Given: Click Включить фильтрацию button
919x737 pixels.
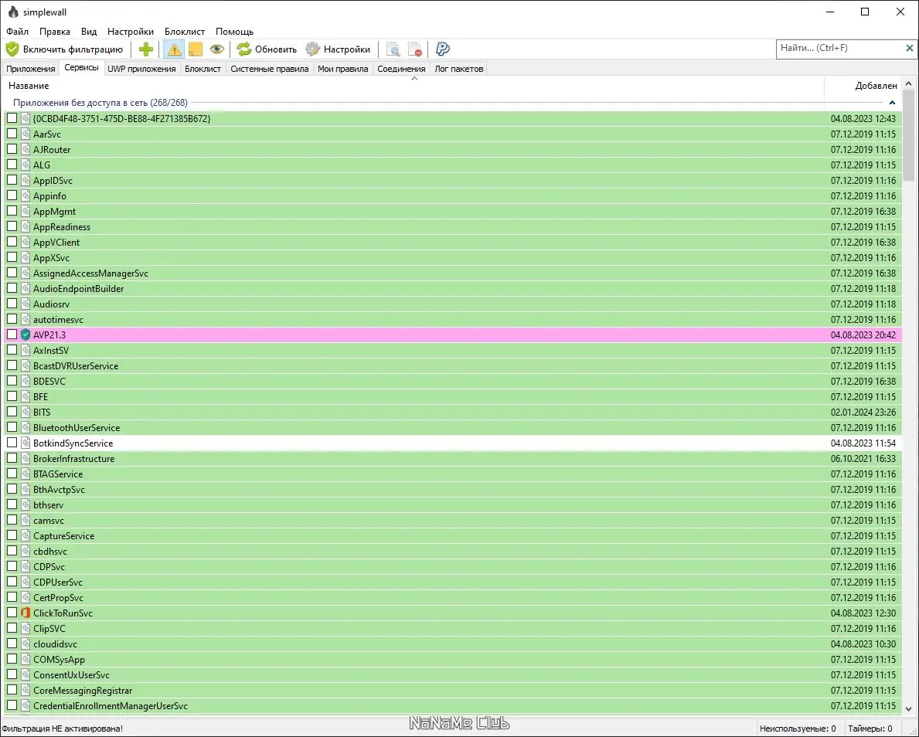Looking at the screenshot, I should click(x=64, y=49).
